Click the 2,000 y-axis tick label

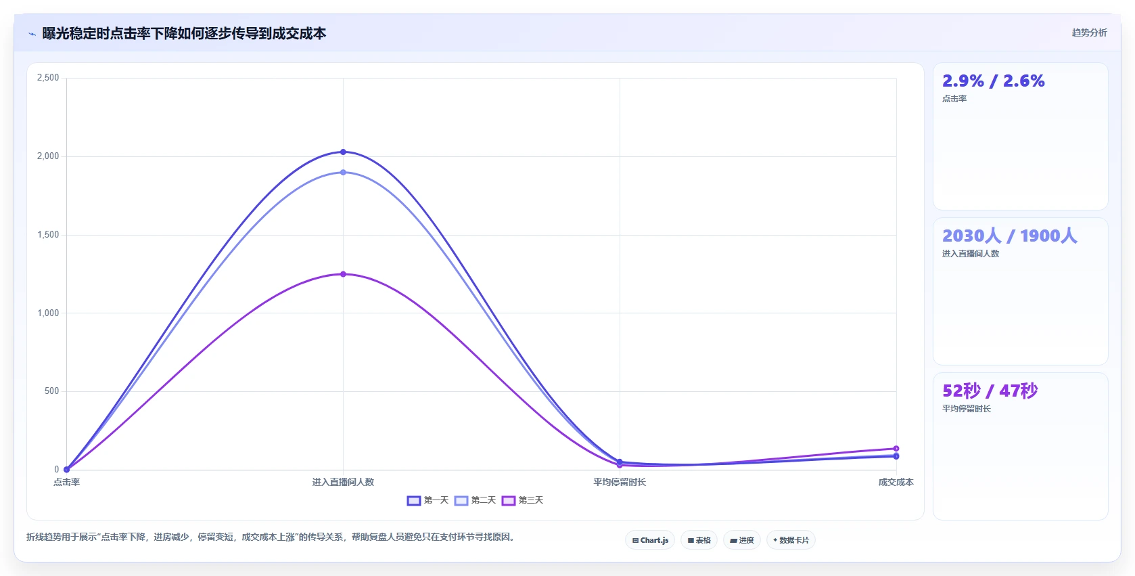pyautogui.click(x=48, y=156)
